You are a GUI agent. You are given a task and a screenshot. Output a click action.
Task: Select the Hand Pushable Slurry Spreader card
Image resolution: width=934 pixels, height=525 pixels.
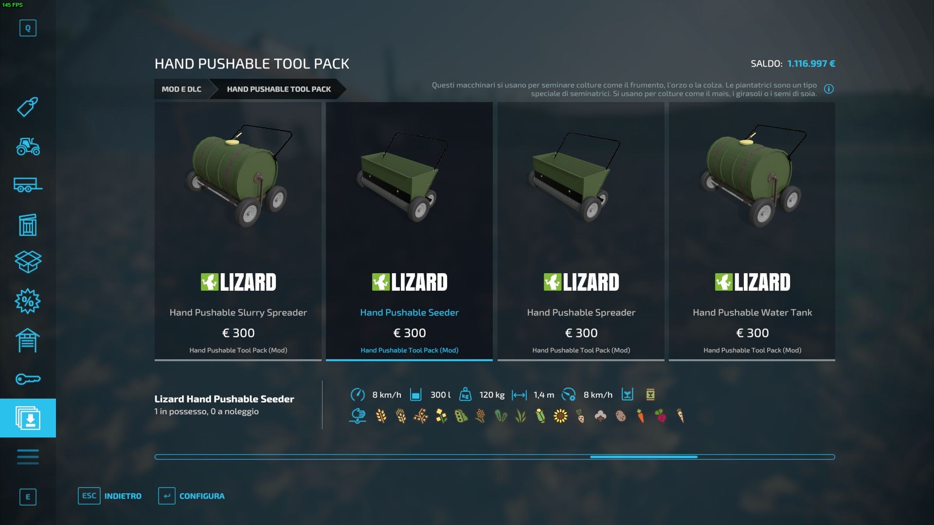point(238,231)
